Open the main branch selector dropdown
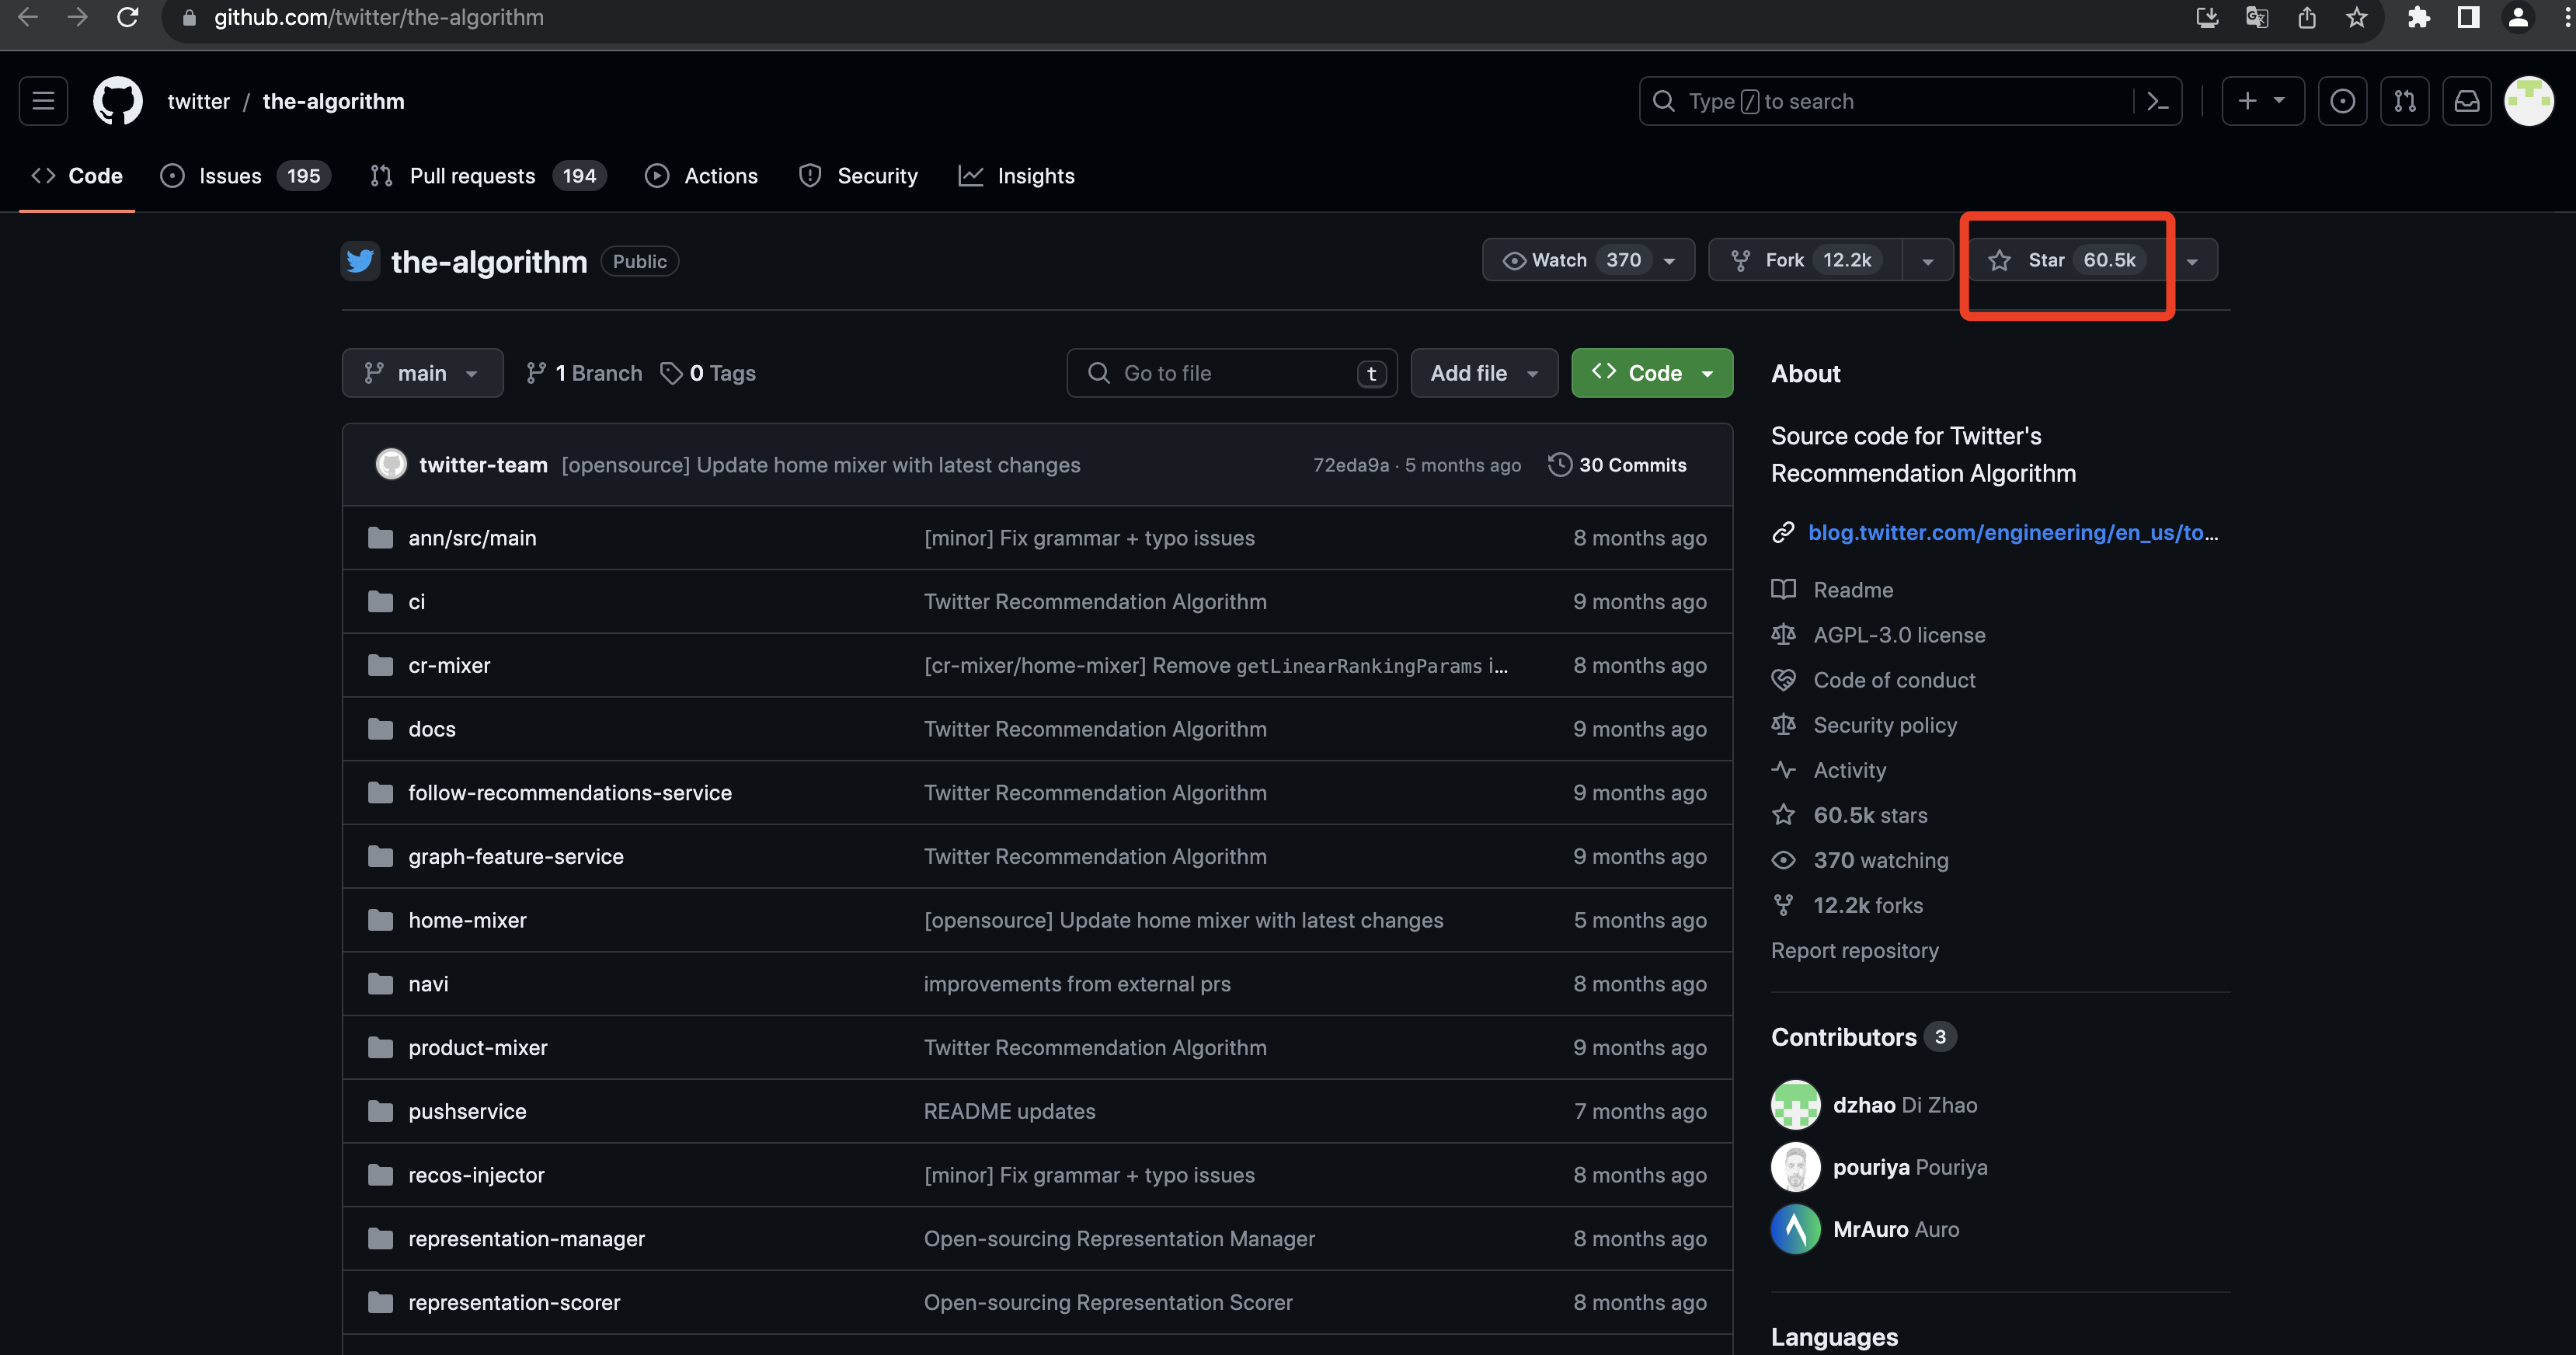The height and width of the screenshot is (1355, 2576). (x=422, y=373)
